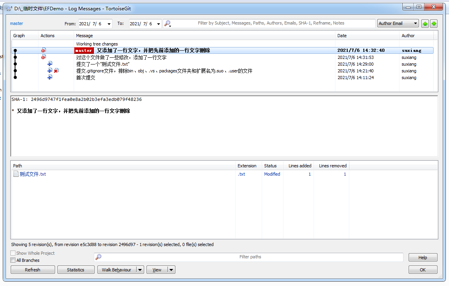
Task: Click the green down arrow navigation icon
Action: point(434,24)
